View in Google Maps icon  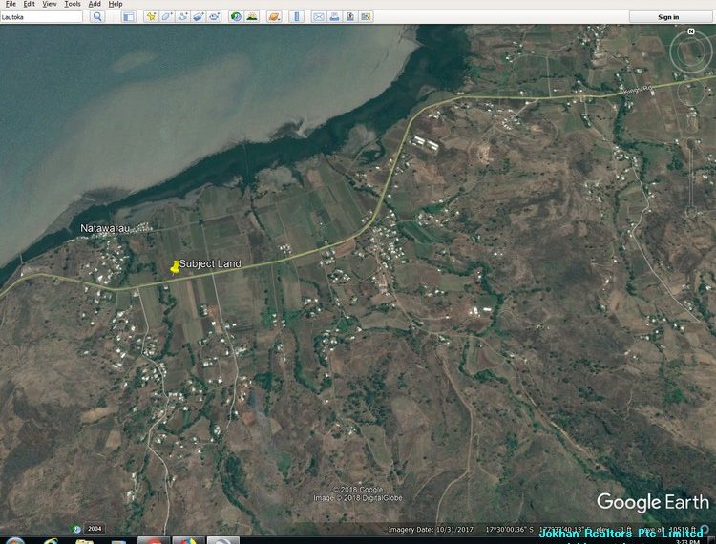pyautogui.click(x=366, y=17)
